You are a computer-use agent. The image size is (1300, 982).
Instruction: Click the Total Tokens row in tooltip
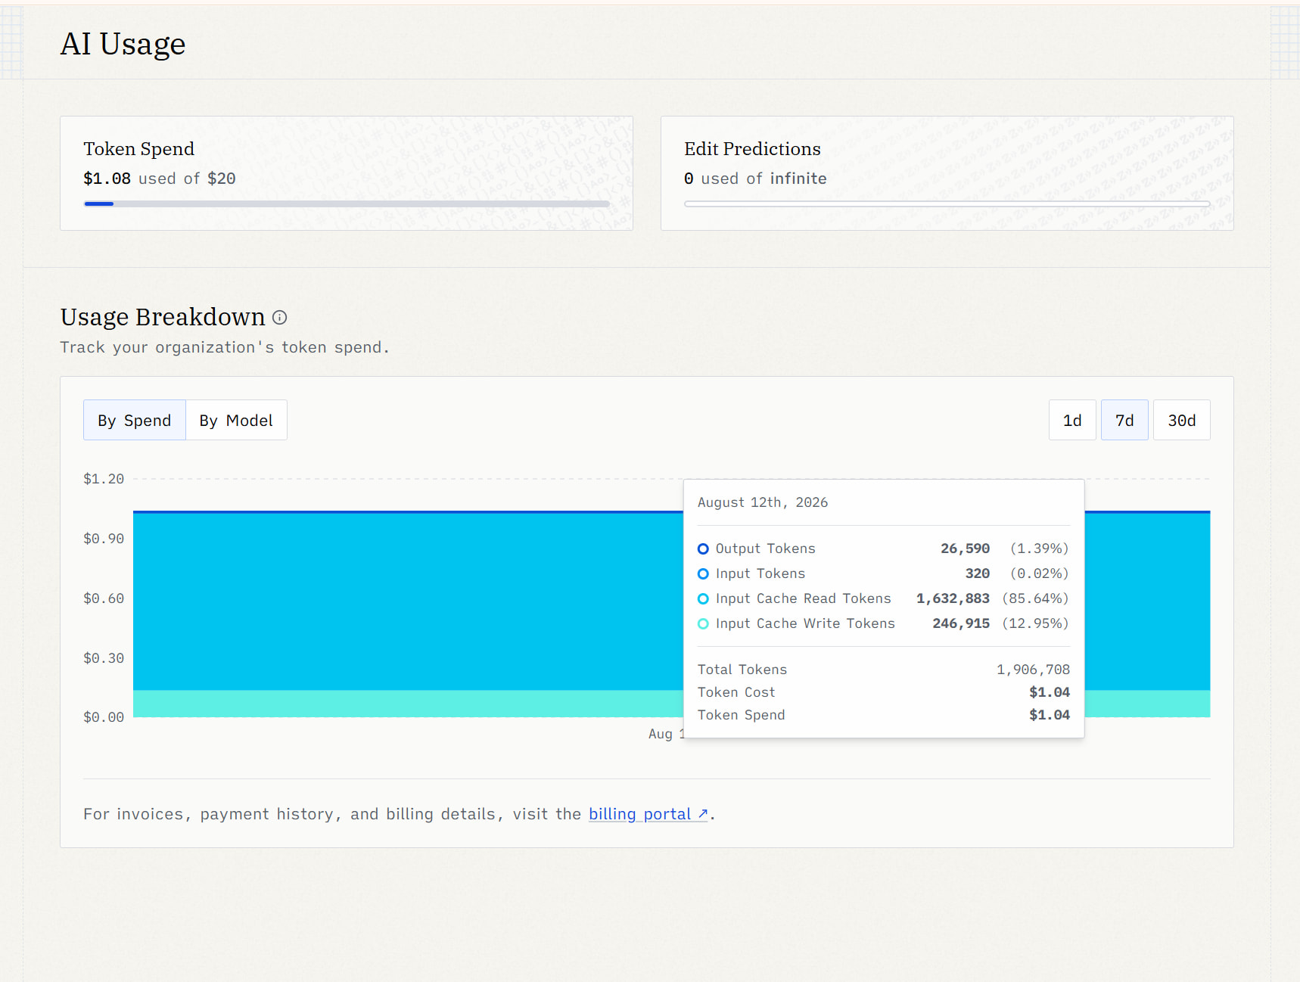[x=883, y=670]
